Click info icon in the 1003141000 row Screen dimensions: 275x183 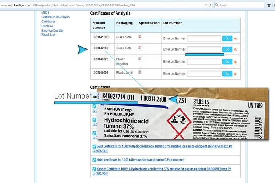(236, 38)
